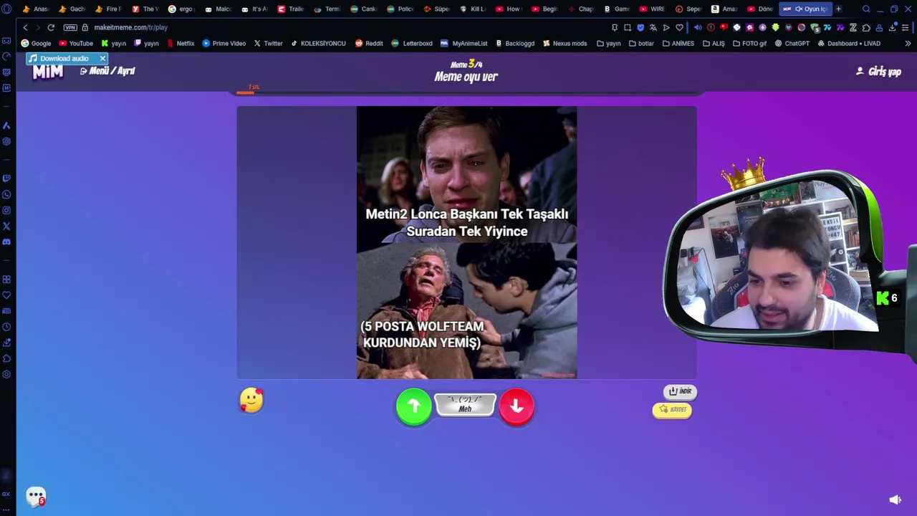This screenshot has width=917, height=516.
Task: Open WhatsApp in the sidebar
Action: coord(6,194)
